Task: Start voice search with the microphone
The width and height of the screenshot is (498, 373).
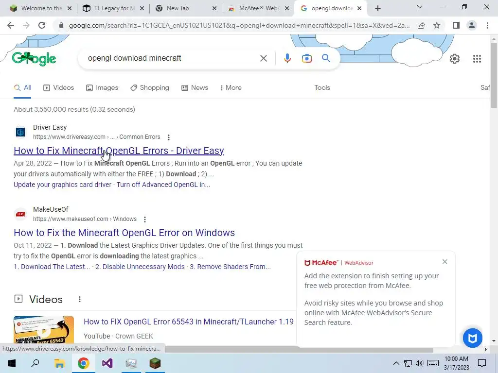Action: pyautogui.click(x=287, y=58)
